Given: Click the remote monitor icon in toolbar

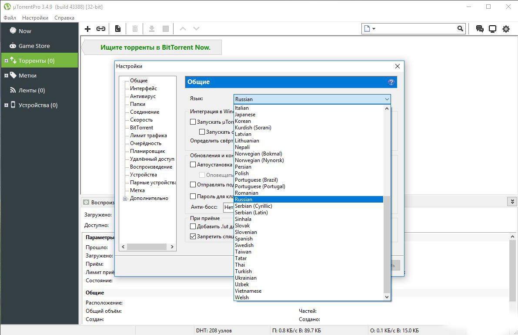Looking at the screenshot, I should click(493, 29).
